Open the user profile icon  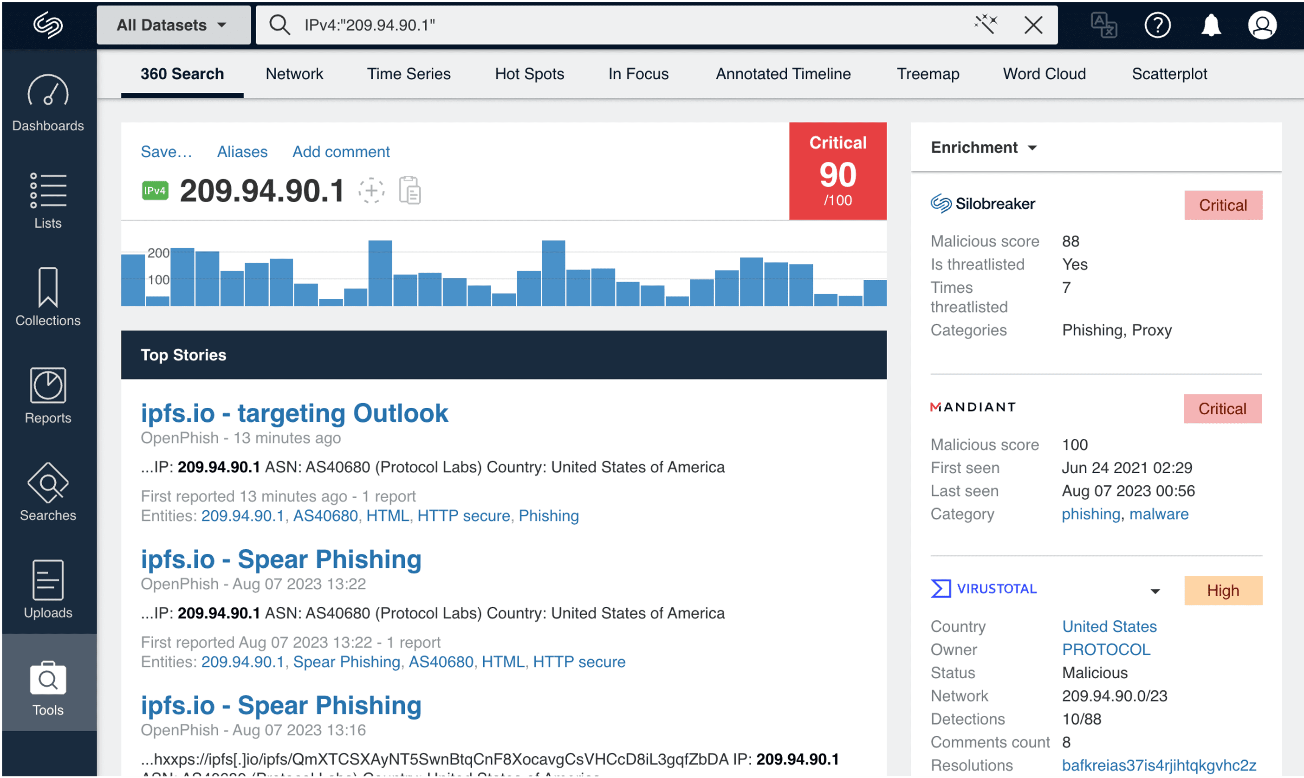click(1262, 25)
